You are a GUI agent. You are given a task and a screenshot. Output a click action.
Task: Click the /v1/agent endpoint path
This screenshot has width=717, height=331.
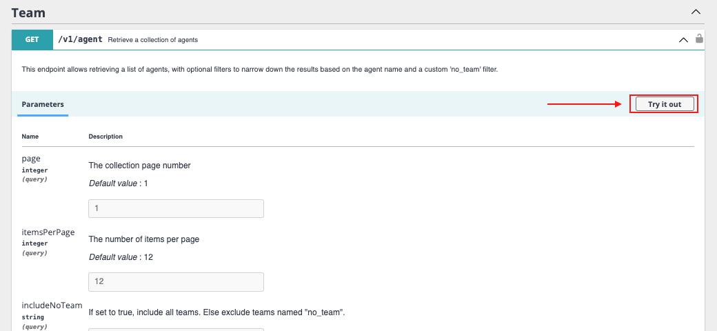click(80, 40)
